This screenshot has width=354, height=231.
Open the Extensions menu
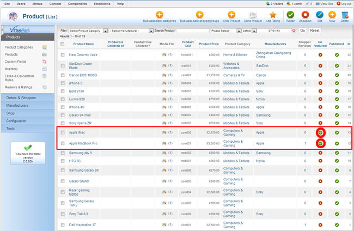pyautogui.click(x=102, y=4)
